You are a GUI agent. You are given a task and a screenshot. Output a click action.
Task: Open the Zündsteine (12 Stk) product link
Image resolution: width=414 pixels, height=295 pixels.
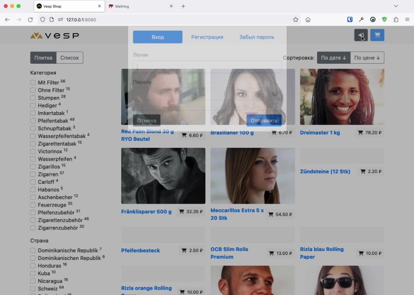[x=325, y=171]
